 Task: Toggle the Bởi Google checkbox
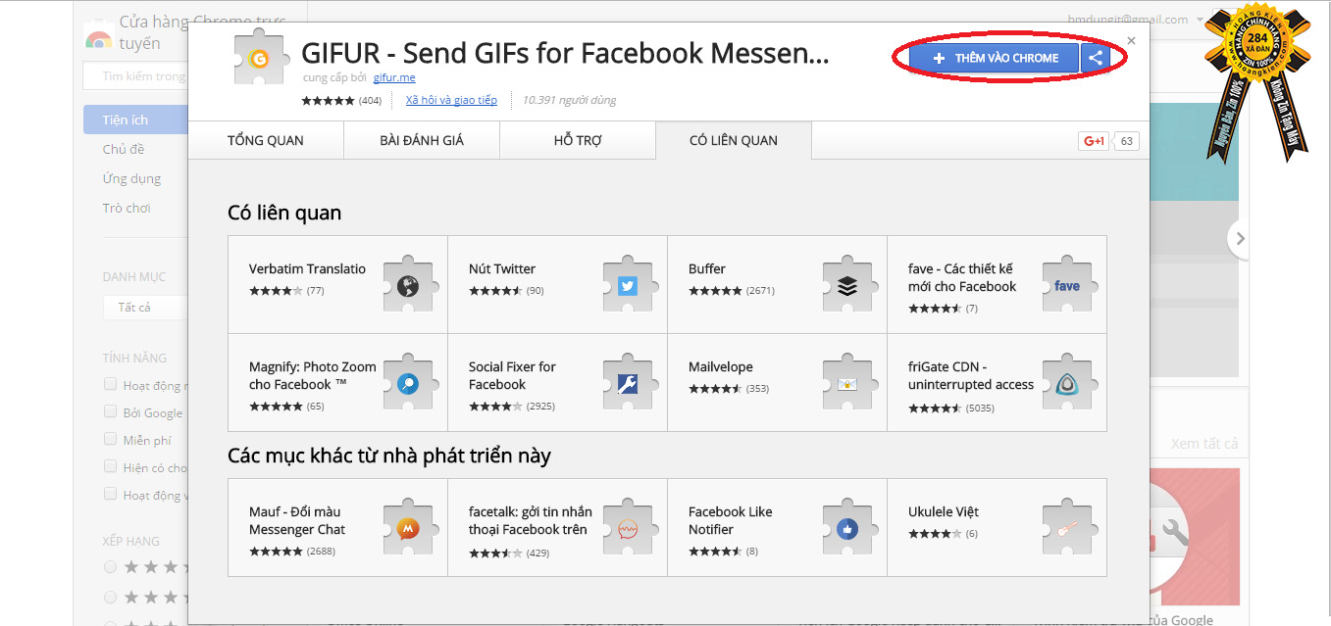click(x=111, y=412)
